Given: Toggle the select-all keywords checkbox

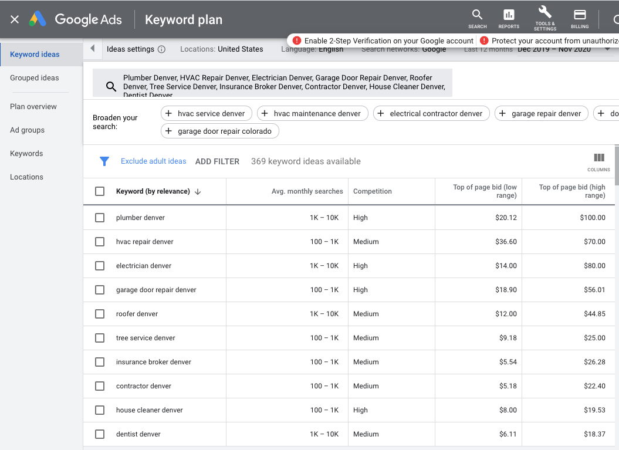Looking at the screenshot, I should [100, 191].
